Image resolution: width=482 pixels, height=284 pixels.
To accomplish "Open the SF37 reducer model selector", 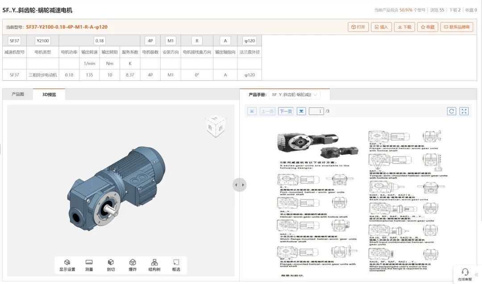I will click(x=14, y=41).
